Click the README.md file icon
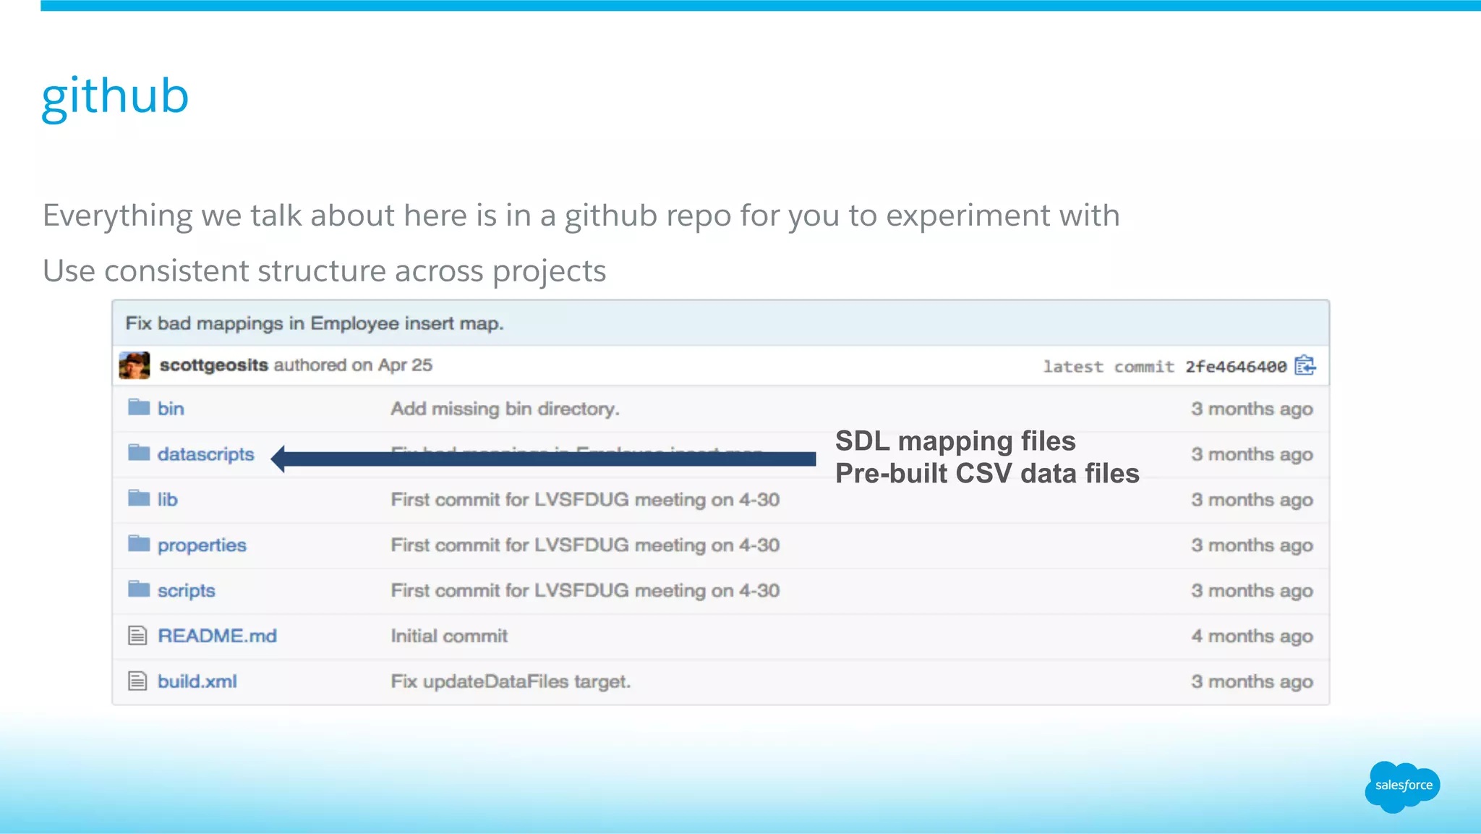The width and height of the screenshot is (1481, 834). tap(137, 636)
